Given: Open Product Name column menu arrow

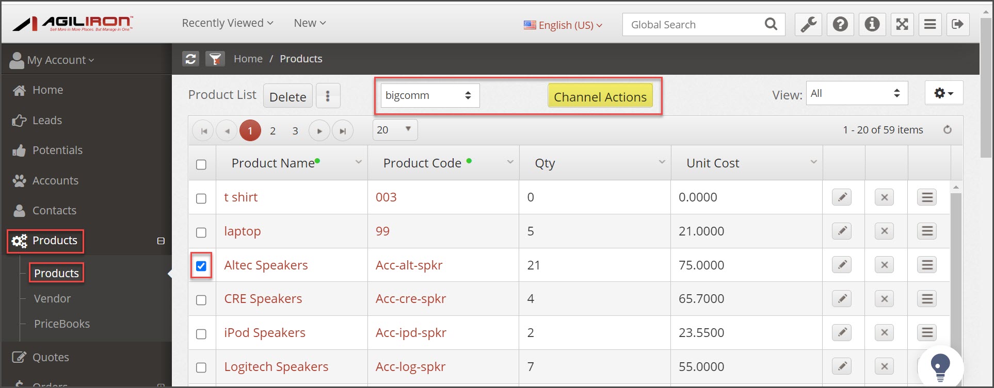Looking at the screenshot, I should coord(358,162).
